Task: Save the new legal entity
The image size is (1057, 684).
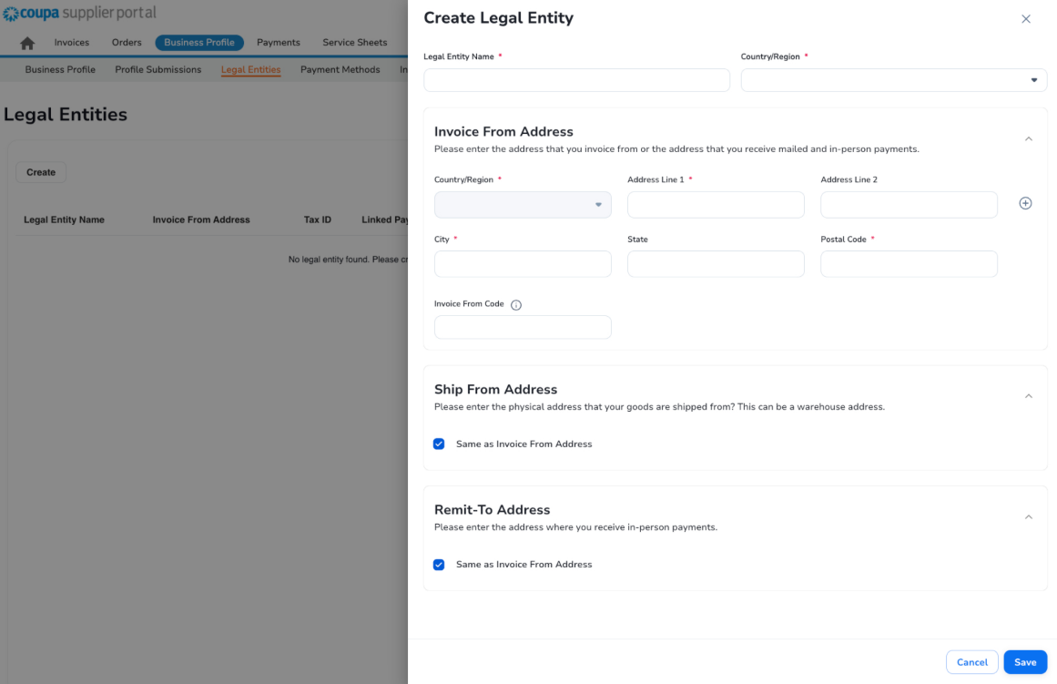Action: click(1025, 662)
